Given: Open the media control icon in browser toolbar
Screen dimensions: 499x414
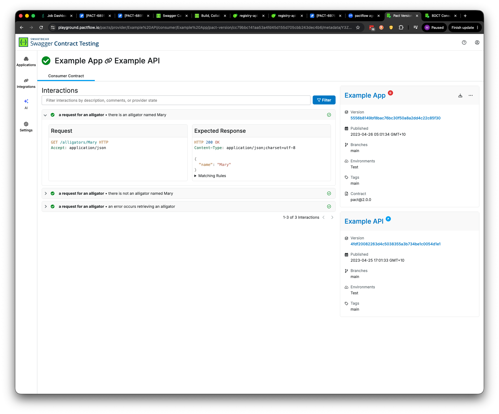Looking at the screenshot, I should pyautogui.click(x=416, y=27).
